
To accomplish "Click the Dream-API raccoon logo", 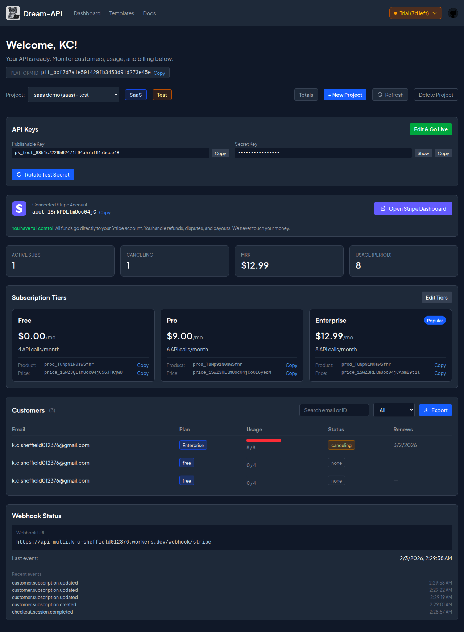I will [13, 13].
